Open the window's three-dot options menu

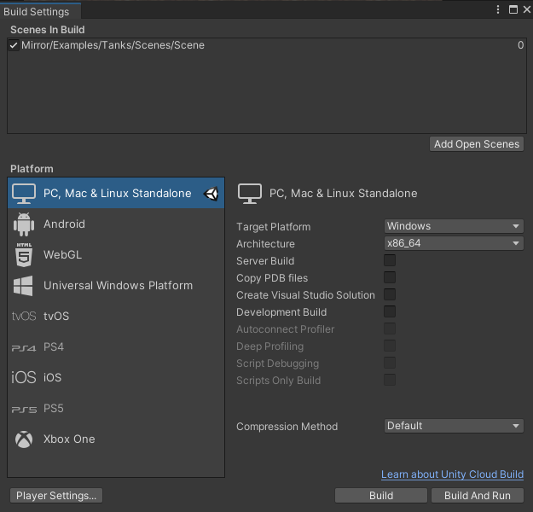coord(499,10)
